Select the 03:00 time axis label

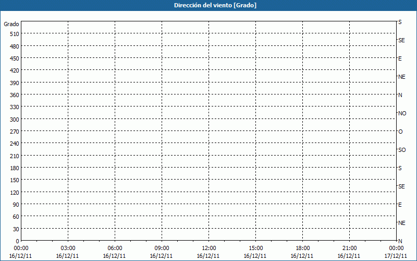(x=68, y=248)
